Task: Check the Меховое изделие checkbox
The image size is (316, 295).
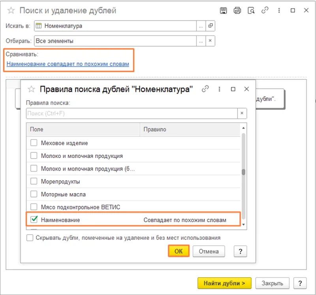Action: click(x=34, y=142)
